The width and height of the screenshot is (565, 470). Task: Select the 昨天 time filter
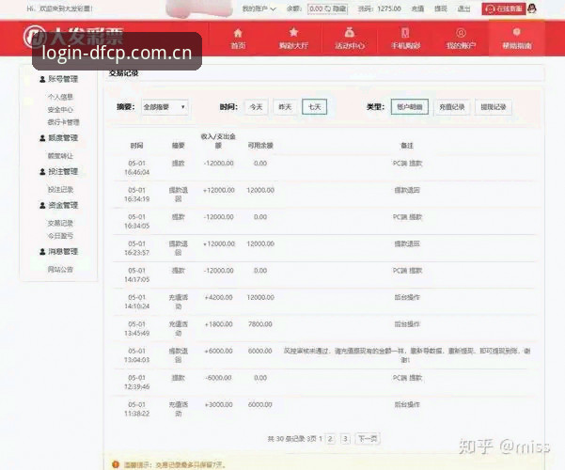[285, 107]
